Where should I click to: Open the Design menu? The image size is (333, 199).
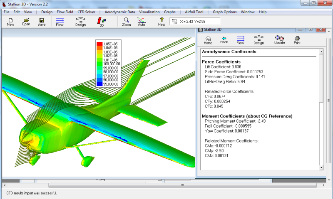[x=47, y=12]
